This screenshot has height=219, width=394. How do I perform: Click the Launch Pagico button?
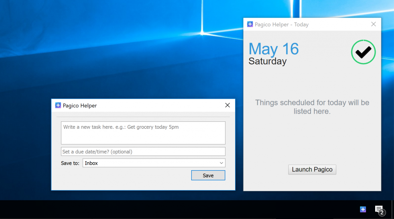click(x=312, y=169)
